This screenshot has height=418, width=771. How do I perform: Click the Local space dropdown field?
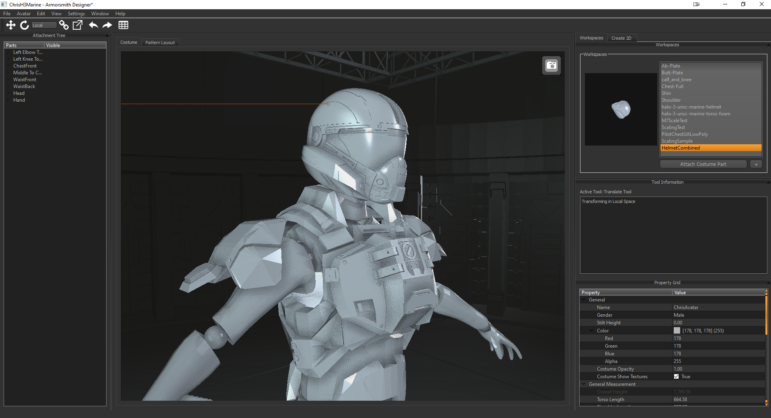(44, 25)
